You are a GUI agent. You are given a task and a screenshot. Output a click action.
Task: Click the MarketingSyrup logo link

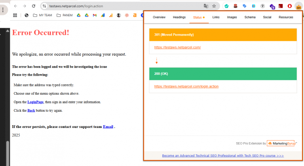[282, 143]
